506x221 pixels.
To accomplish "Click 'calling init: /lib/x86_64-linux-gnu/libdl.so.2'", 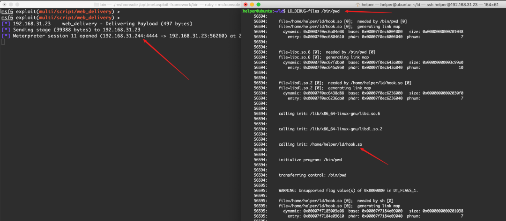I will (330, 129).
